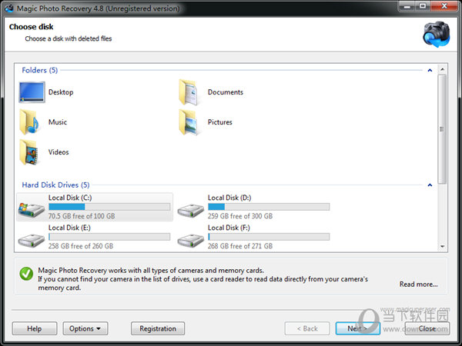
Task: Select the "Music" label
Action: [58, 122]
